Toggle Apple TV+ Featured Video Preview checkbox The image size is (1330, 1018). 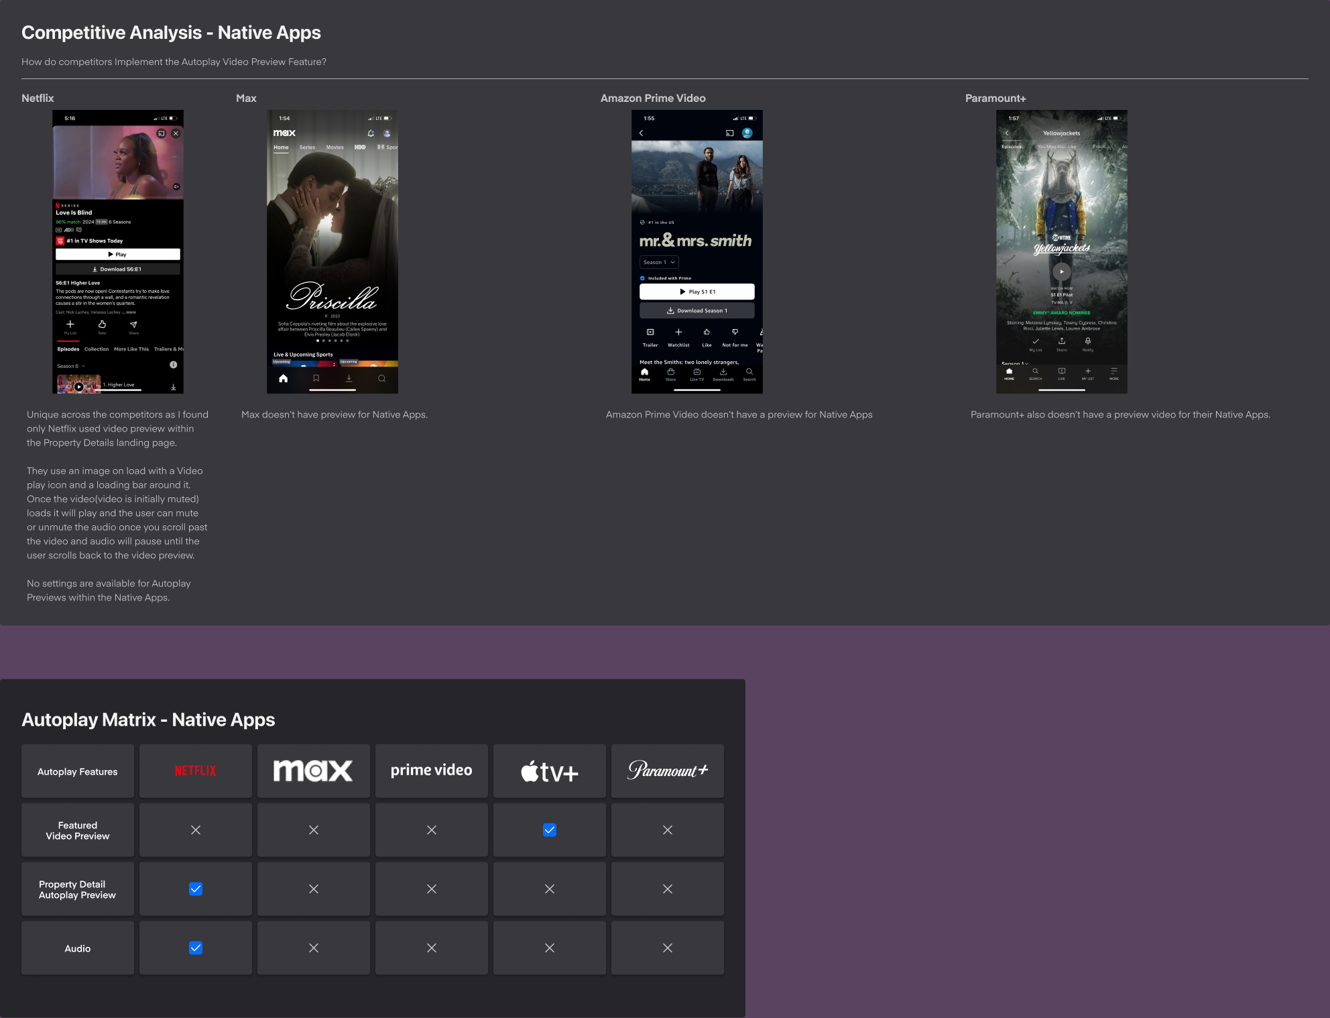(550, 830)
